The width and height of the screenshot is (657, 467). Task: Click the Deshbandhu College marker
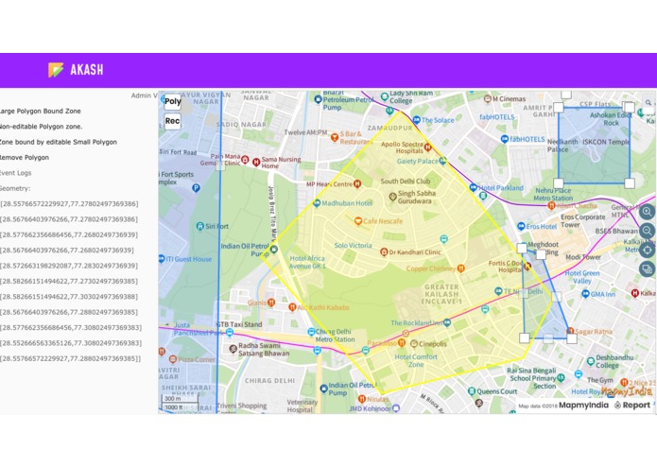point(591,360)
